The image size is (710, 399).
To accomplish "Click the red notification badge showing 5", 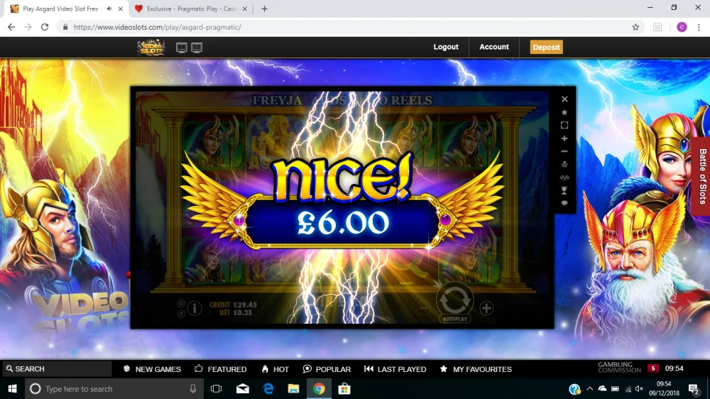I will coord(653,368).
